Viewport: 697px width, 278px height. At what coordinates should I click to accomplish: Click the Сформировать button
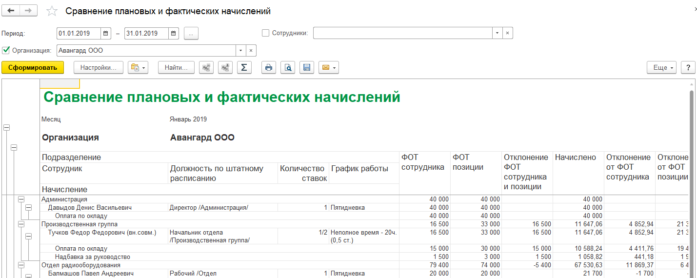click(x=33, y=68)
